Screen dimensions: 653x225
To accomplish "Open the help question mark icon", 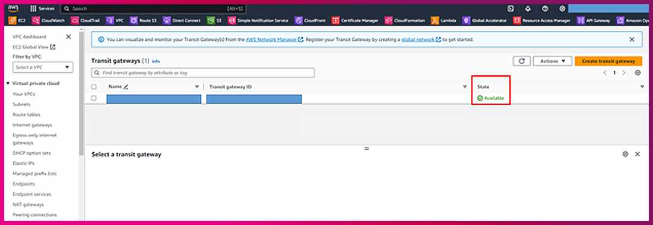I will pos(545,8).
